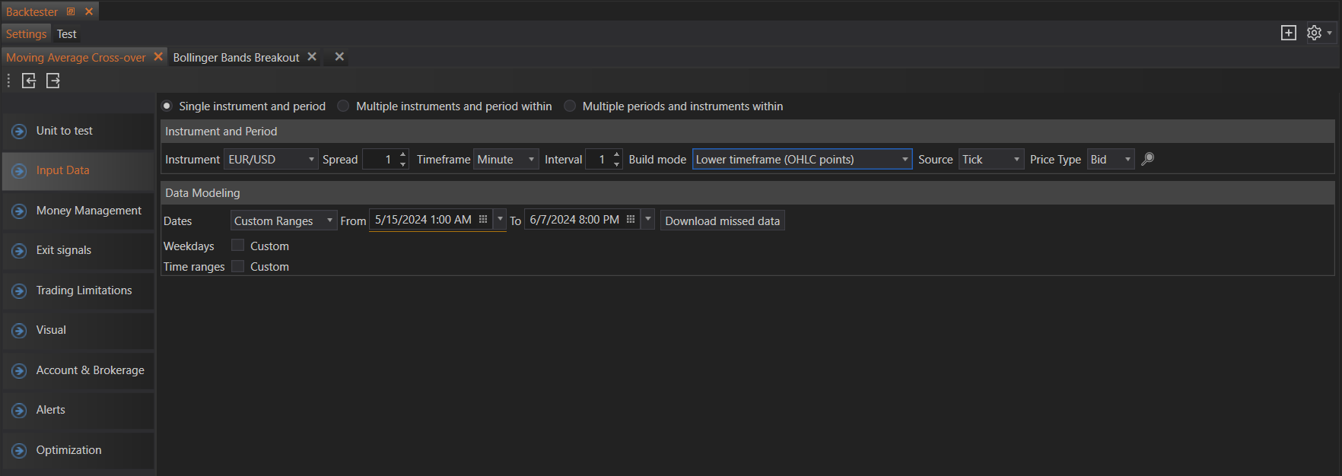This screenshot has height=476, width=1342.
Task: Enable the Weekdays Custom checkbox
Action: 238,246
